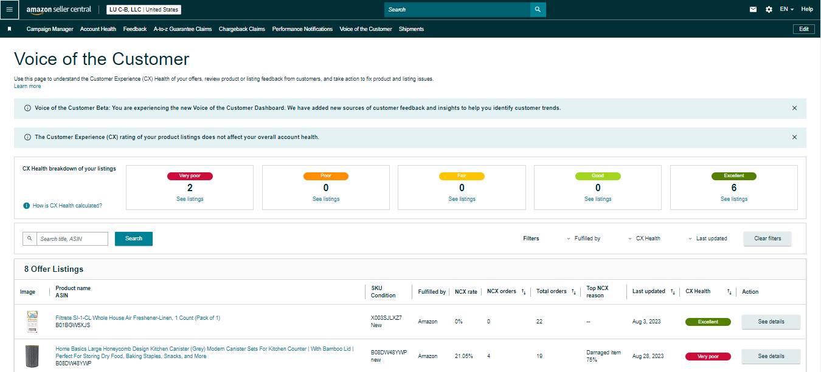The width and height of the screenshot is (821, 372).
Task: Open Shipments menu item
Action: [x=411, y=29]
